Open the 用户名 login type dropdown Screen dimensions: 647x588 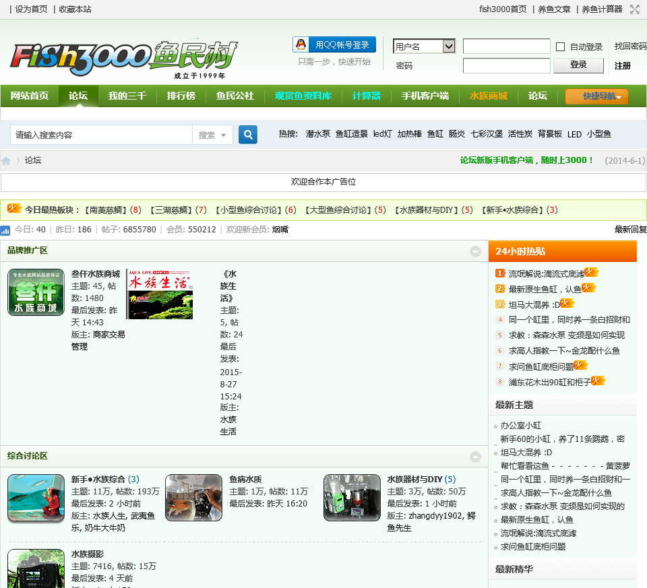click(424, 46)
